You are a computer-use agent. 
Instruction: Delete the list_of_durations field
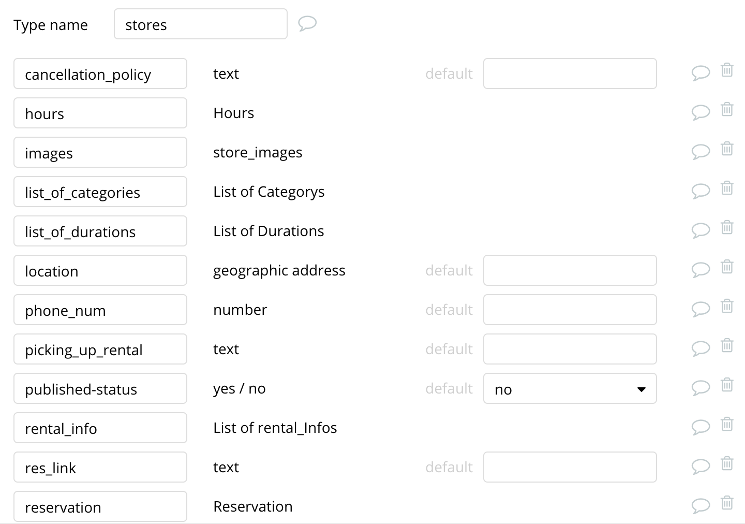pyautogui.click(x=727, y=227)
